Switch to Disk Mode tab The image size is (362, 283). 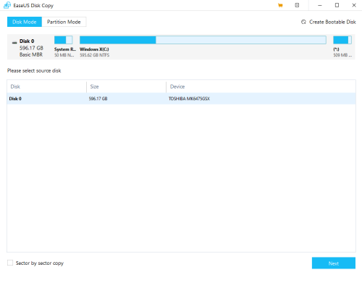pos(25,22)
